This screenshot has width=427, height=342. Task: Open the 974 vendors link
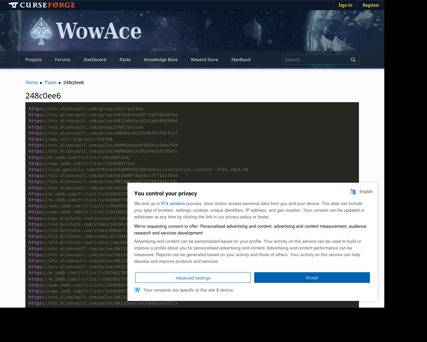coord(173,203)
